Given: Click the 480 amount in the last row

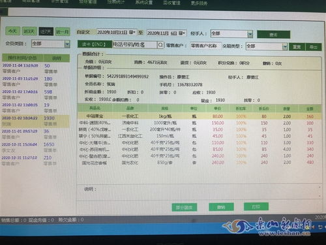Looking at the screenshot, I should (x=310, y=163).
